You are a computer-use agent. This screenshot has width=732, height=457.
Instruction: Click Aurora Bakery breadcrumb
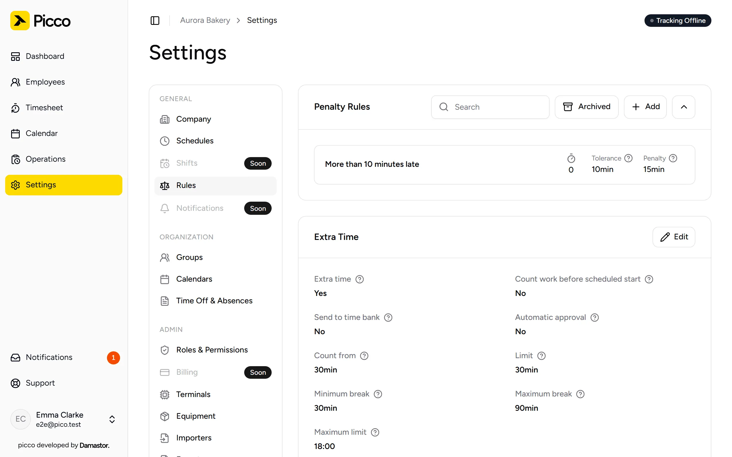click(x=205, y=20)
